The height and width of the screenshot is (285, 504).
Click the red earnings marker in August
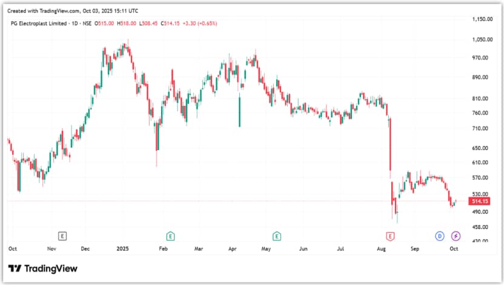(390, 235)
